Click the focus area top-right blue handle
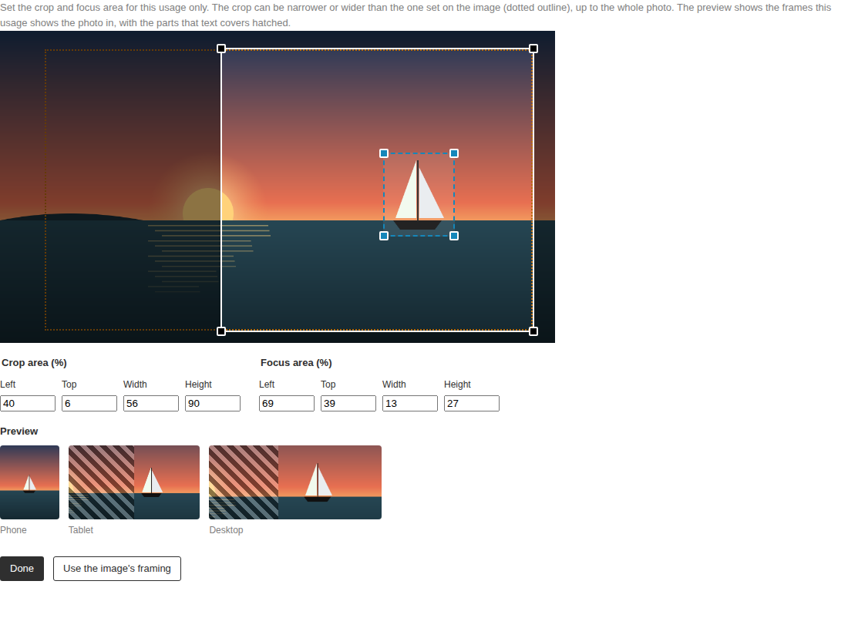This screenshot has height=618, width=848. click(x=454, y=153)
